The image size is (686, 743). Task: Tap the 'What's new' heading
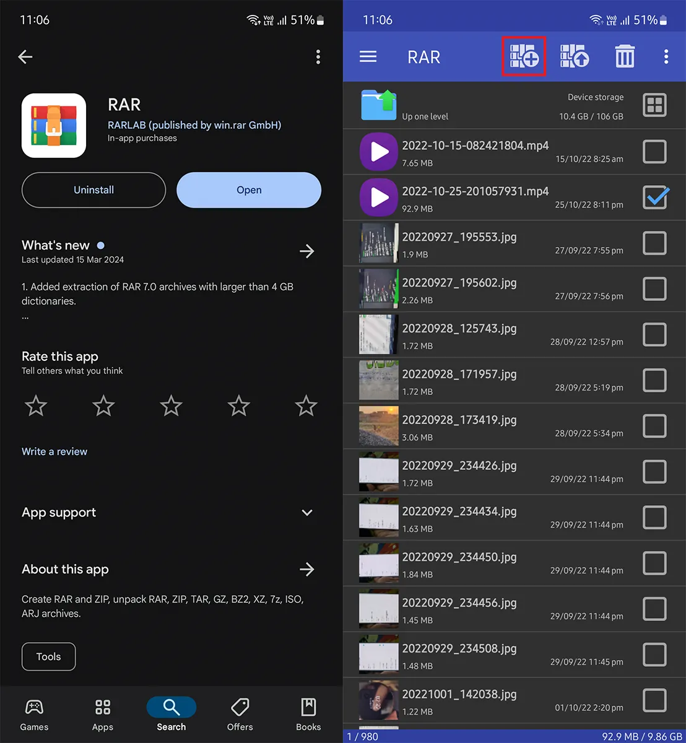click(x=56, y=245)
